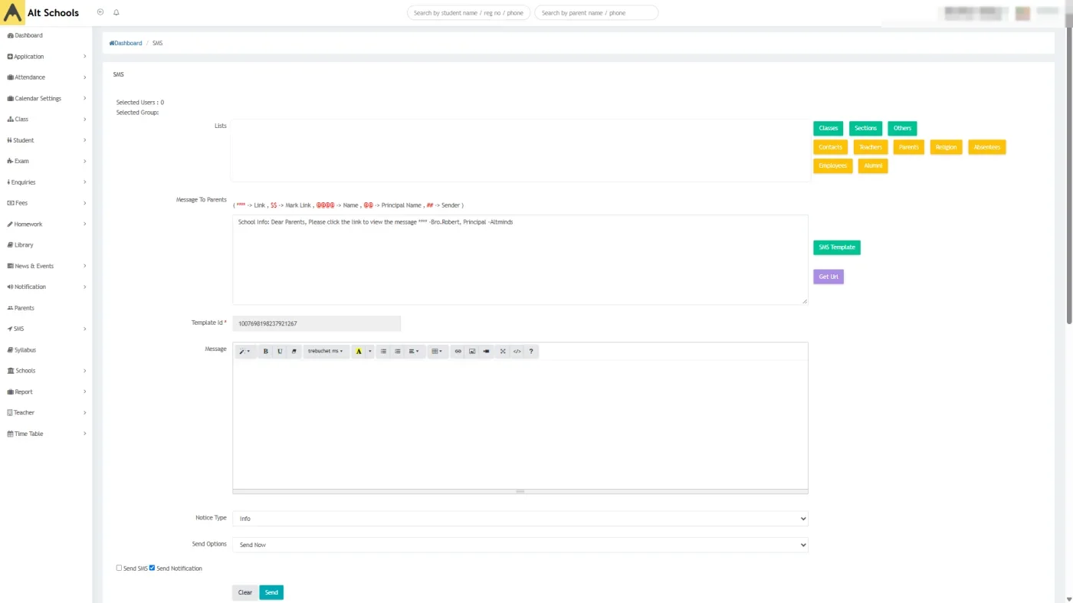Click the Classes list button
Screen dimensions: 1073x603
(x=829, y=128)
